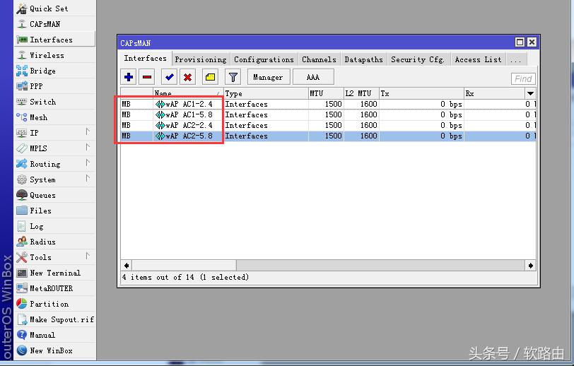The width and height of the screenshot is (574, 366).
Task: Open the MetaROUTER menu item
Action: [x=55, y=288]
